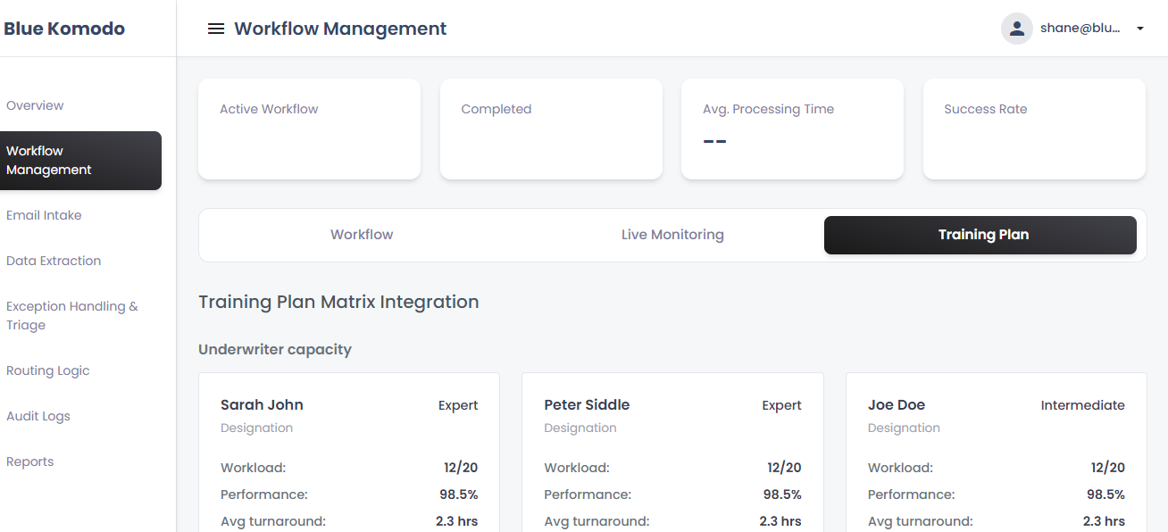Click the Active Workflow stat card

pyautogui.click(x=309, y=129)
